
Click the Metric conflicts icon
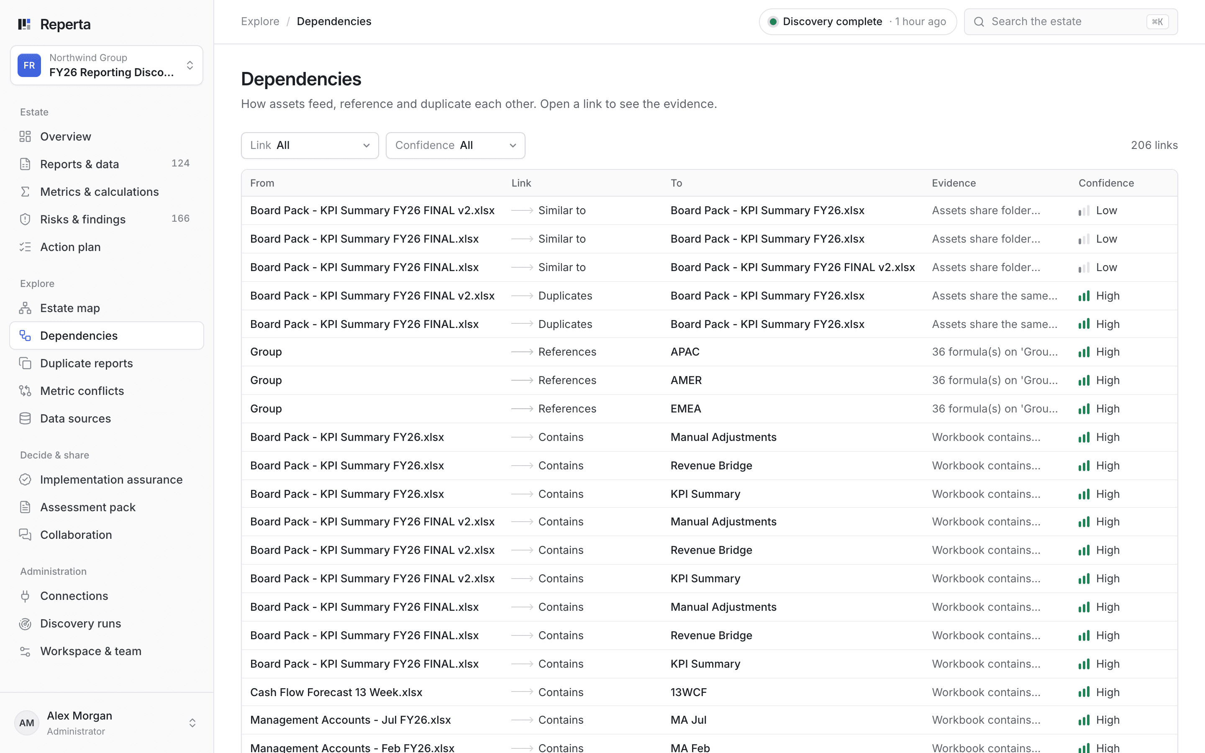25,391
